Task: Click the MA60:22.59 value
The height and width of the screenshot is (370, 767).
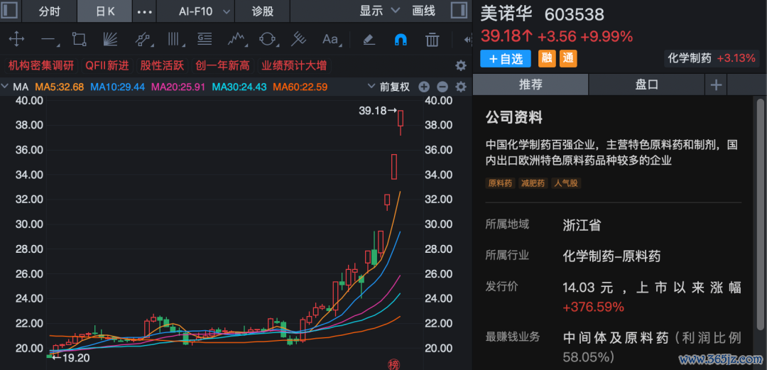Action: [x=300, y=87]
